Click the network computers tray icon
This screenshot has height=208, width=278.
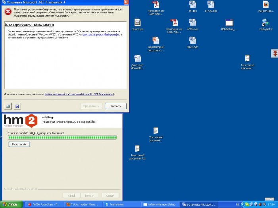pyautogui.click(x=251, y=204)
